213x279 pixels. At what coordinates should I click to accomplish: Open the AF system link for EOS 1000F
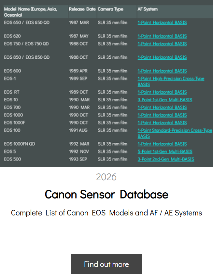pyautogui.click(x=162, y=123)
